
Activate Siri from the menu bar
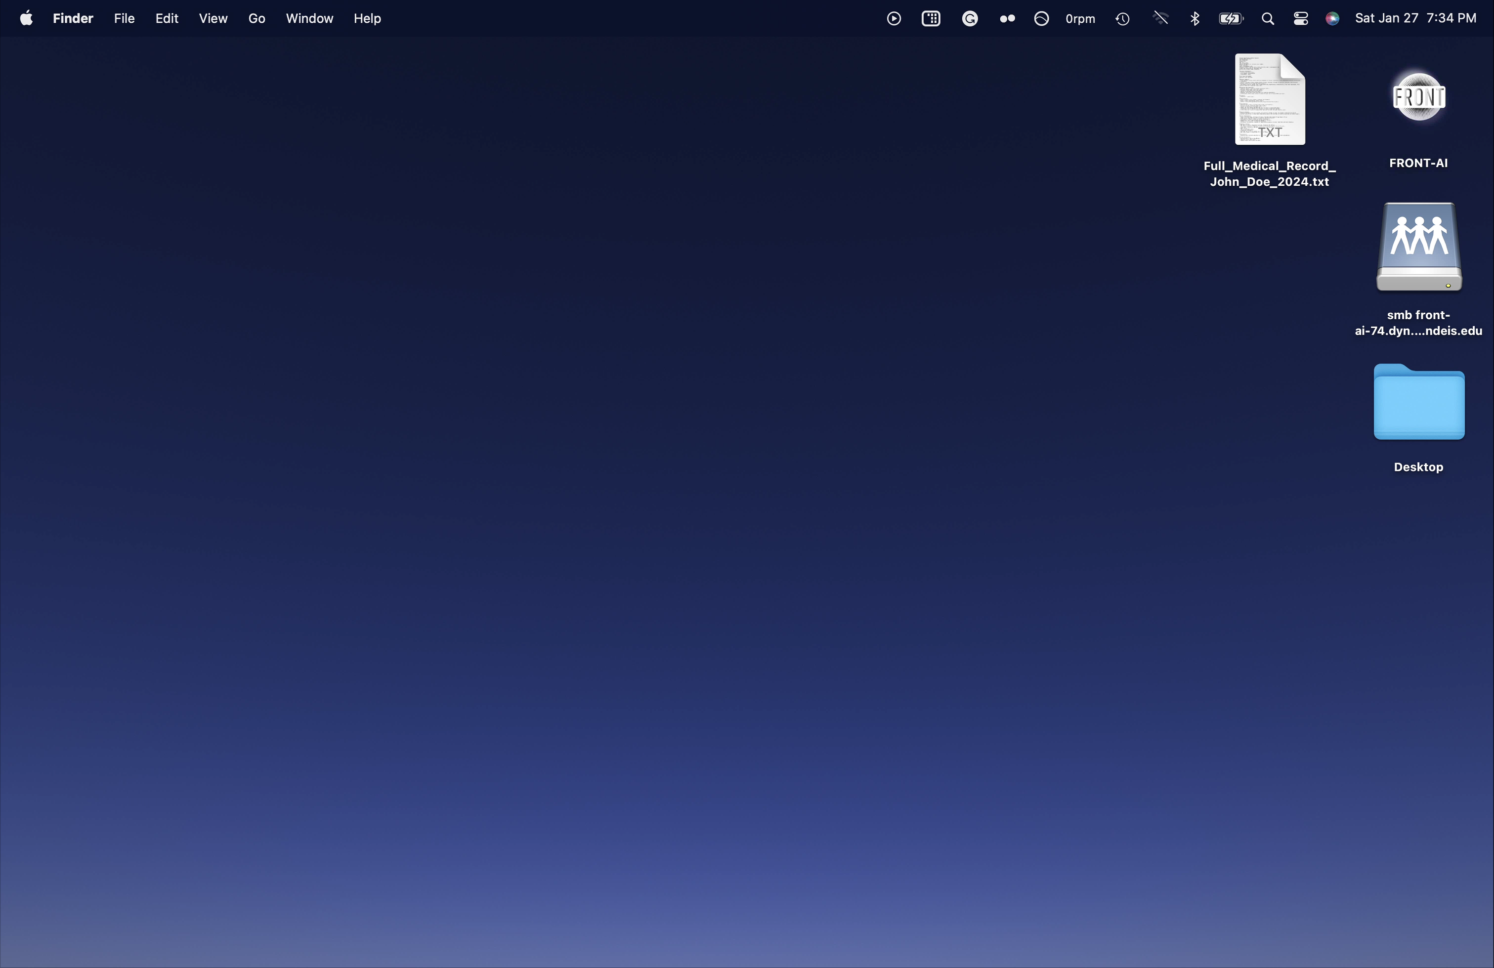(1332, 19)
